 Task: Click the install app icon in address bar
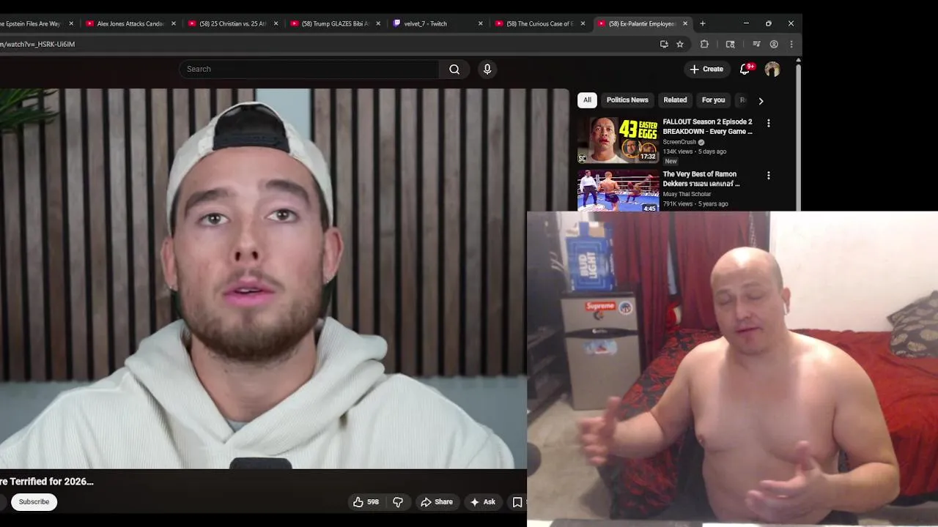(x=664, y=44)
